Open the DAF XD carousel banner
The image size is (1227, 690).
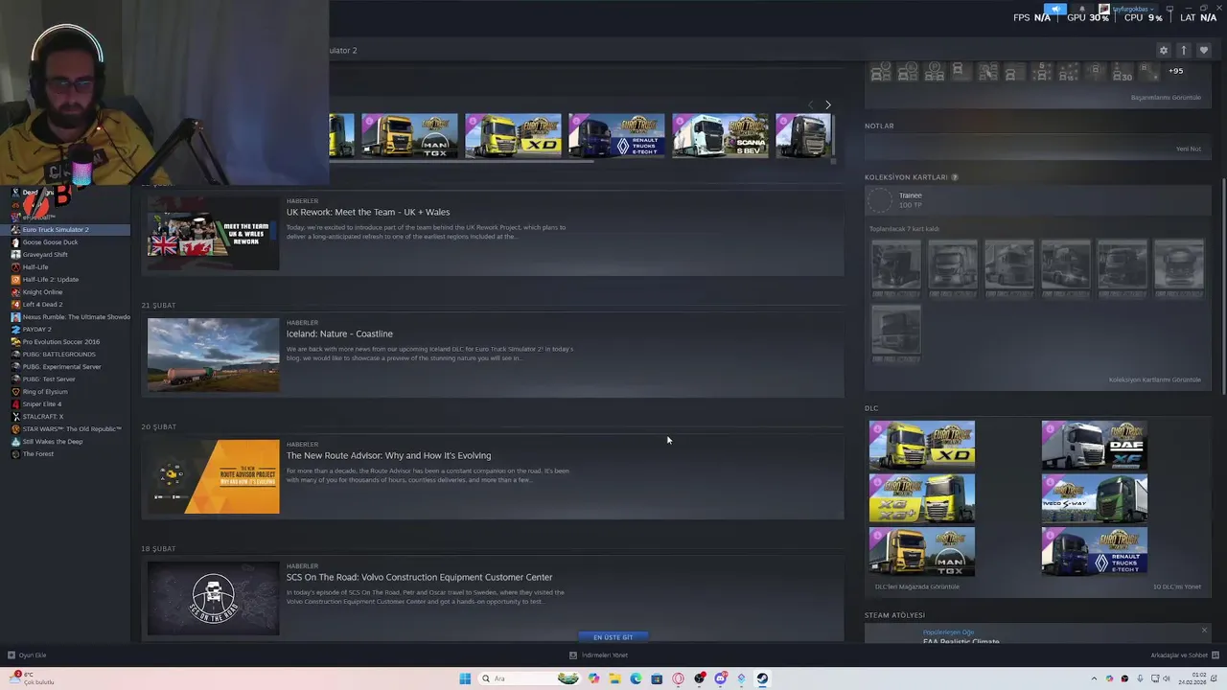click(513, 135)
